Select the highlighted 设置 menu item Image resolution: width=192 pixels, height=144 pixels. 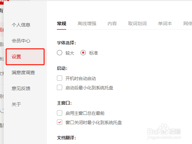pos(25,57)
